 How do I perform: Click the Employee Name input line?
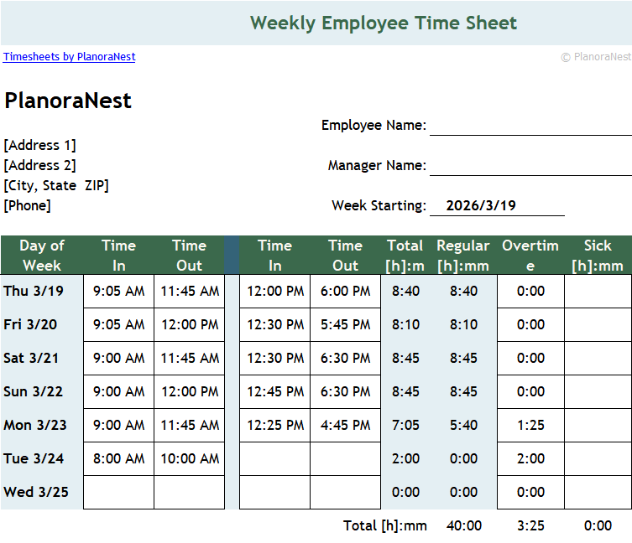530,126
